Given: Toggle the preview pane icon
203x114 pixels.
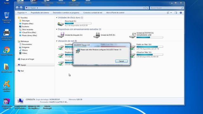Looking at the screenshot, I should [176, 13].
